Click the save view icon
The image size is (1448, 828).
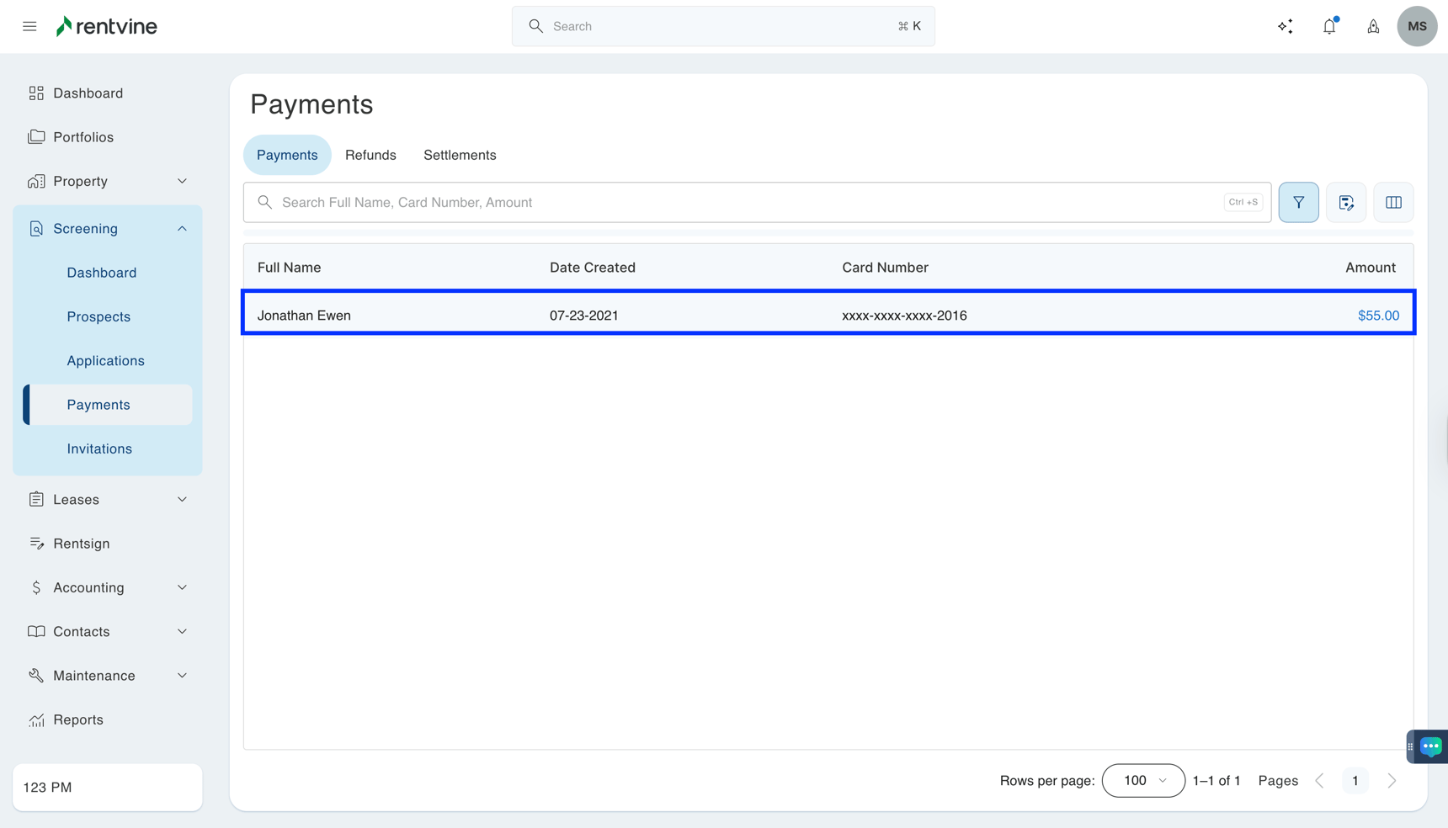pyautogui.click(x=1345, y=202)
